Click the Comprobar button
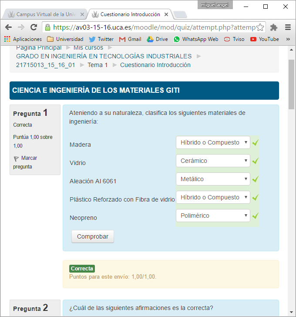 (93, 236)
